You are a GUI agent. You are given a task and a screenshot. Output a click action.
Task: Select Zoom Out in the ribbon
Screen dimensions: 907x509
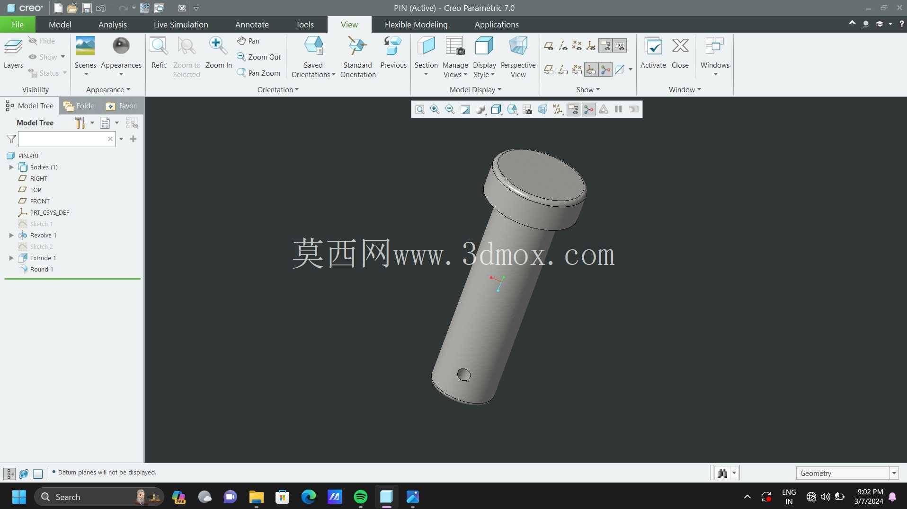pos(259,57)
